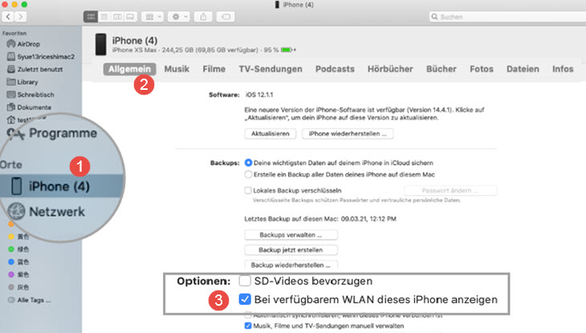Click iPhone wiederherstellen button
The image size is (586, 333).
[x=348, y=134]
